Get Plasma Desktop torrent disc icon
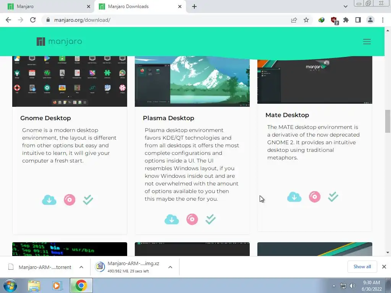 (192, 219)
